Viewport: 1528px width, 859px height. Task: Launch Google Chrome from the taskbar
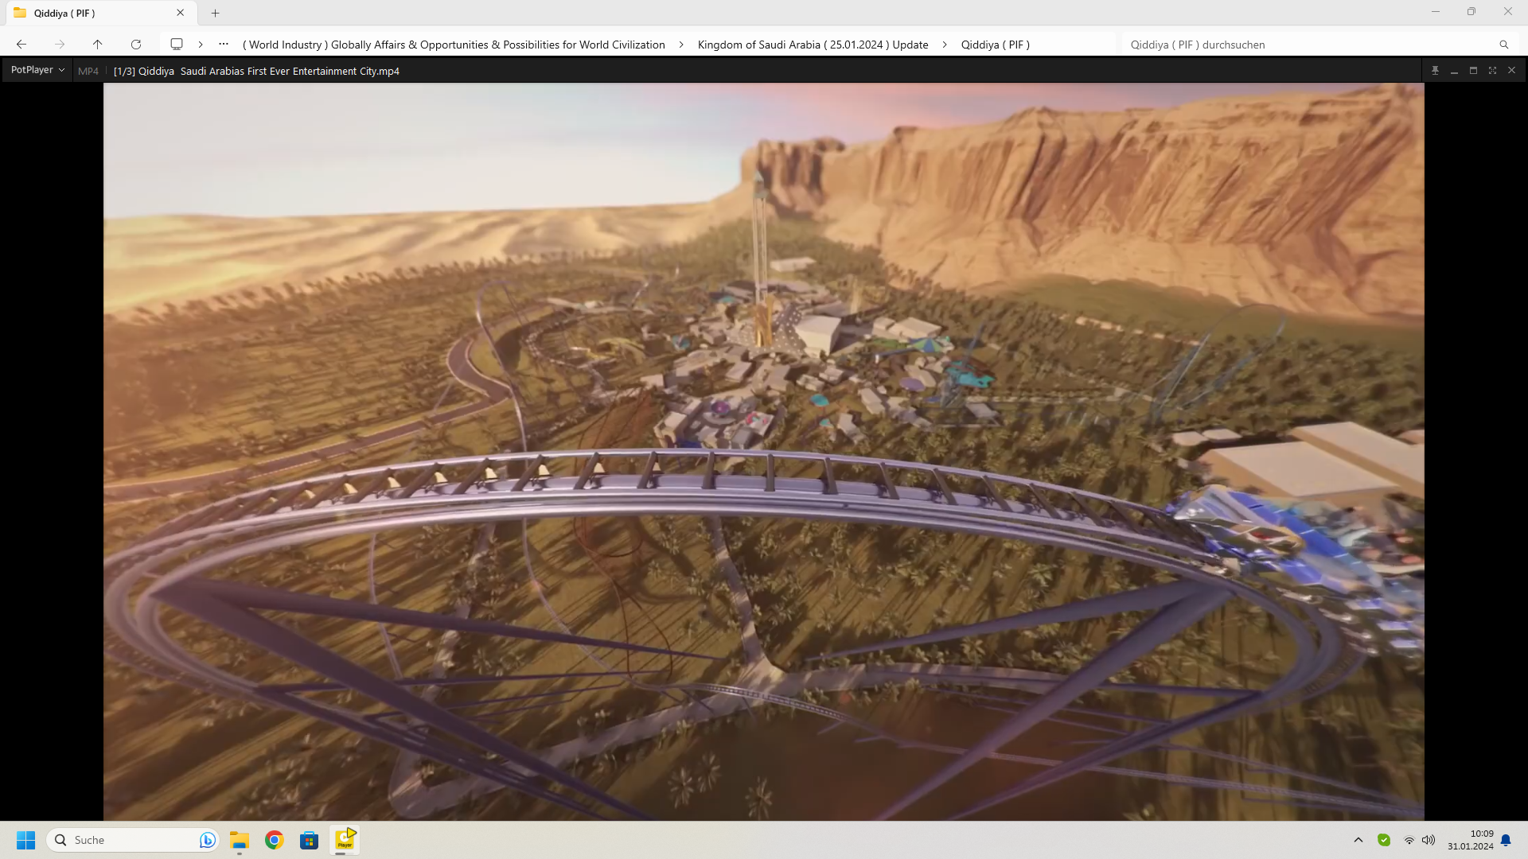point(275,840)
